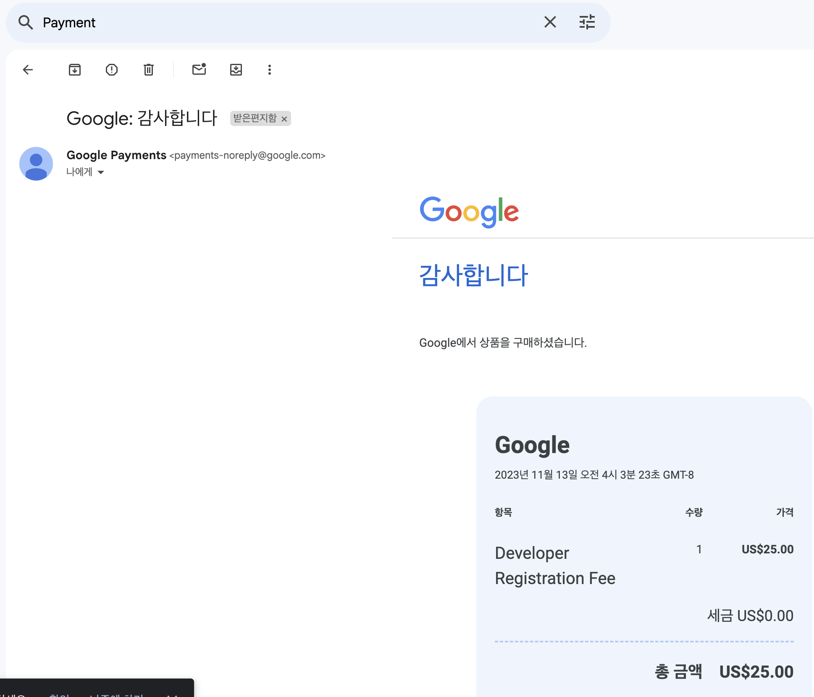This screenshot has width=814, height=697.
Task: Archive this Google Payments email
Action: (75, 70)
